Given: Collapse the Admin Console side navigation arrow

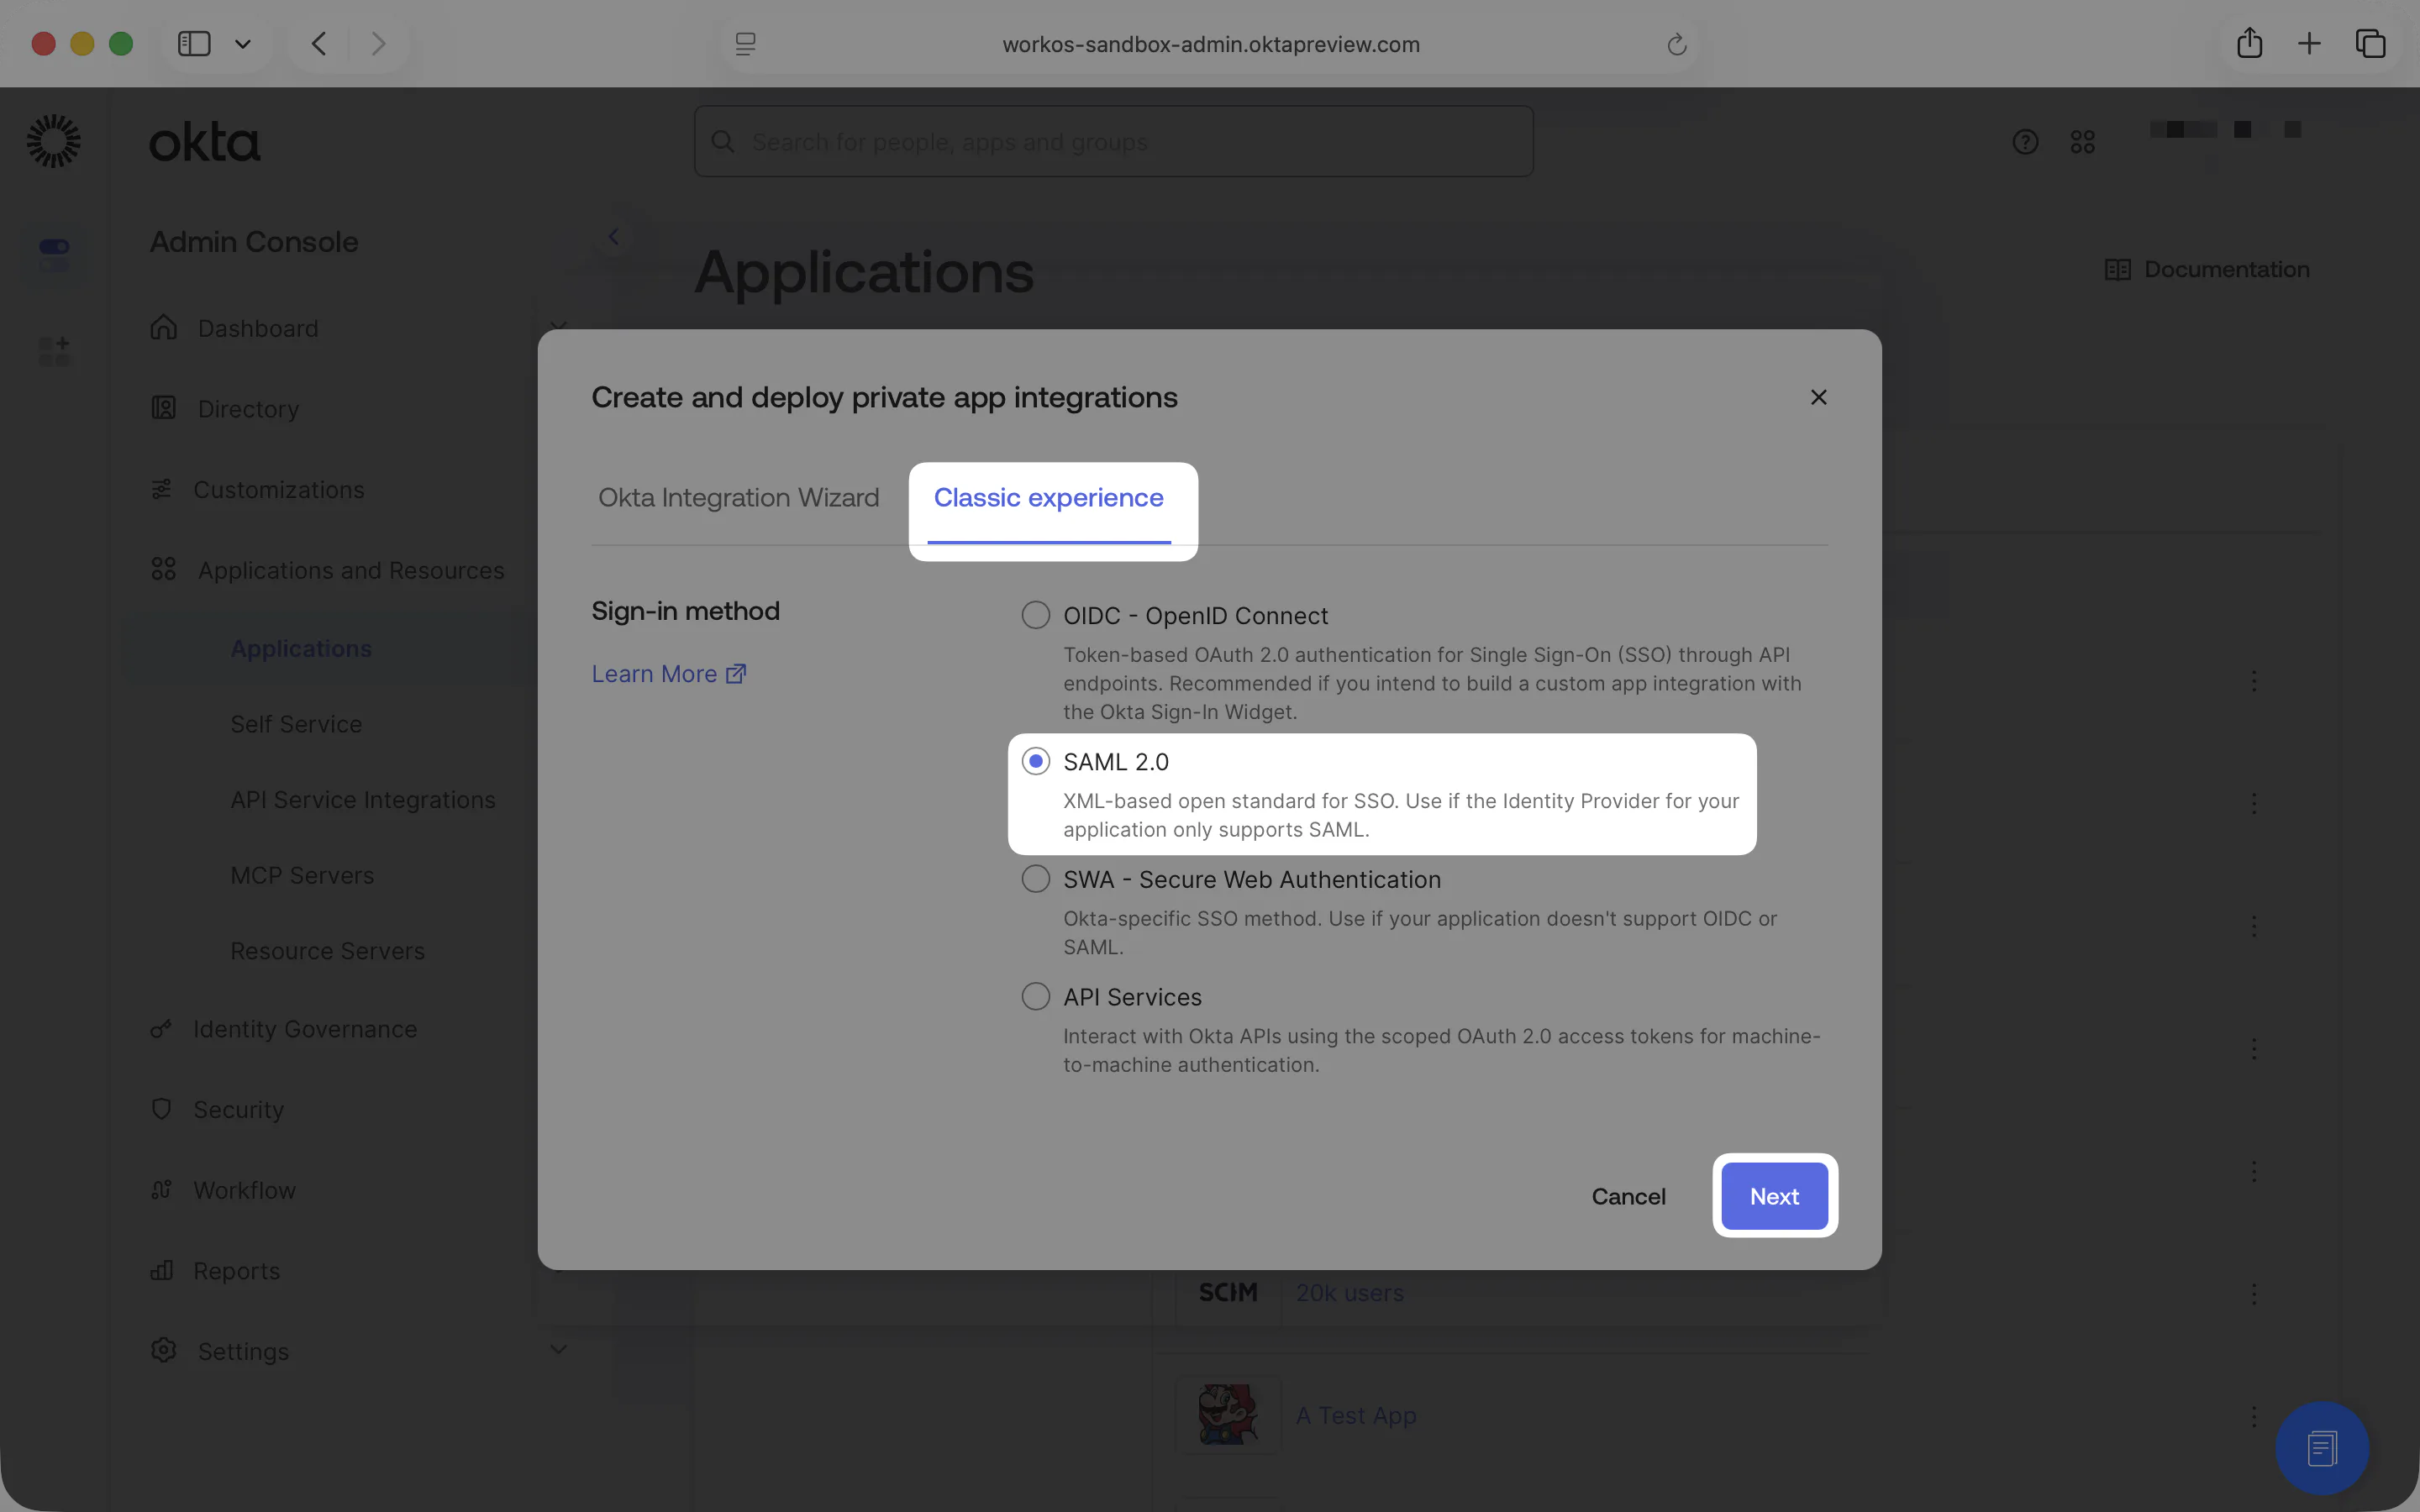Looking at the screenshot, I should [613, 237].
